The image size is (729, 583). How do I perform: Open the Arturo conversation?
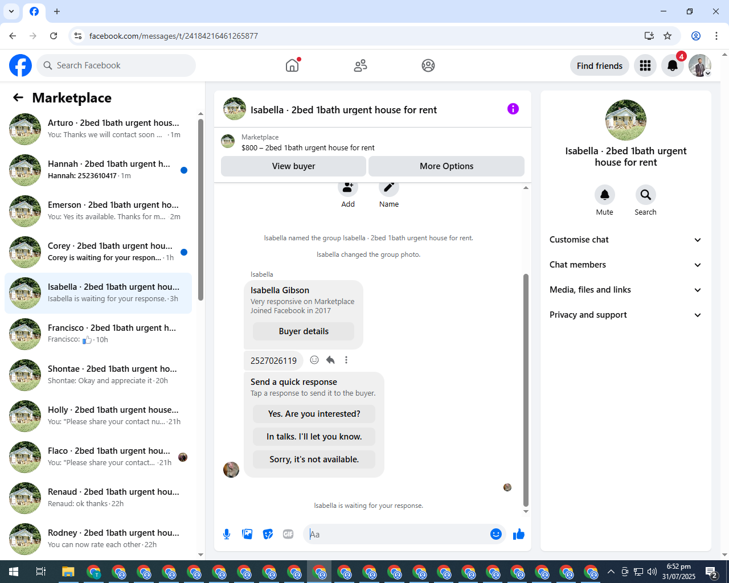98,129
